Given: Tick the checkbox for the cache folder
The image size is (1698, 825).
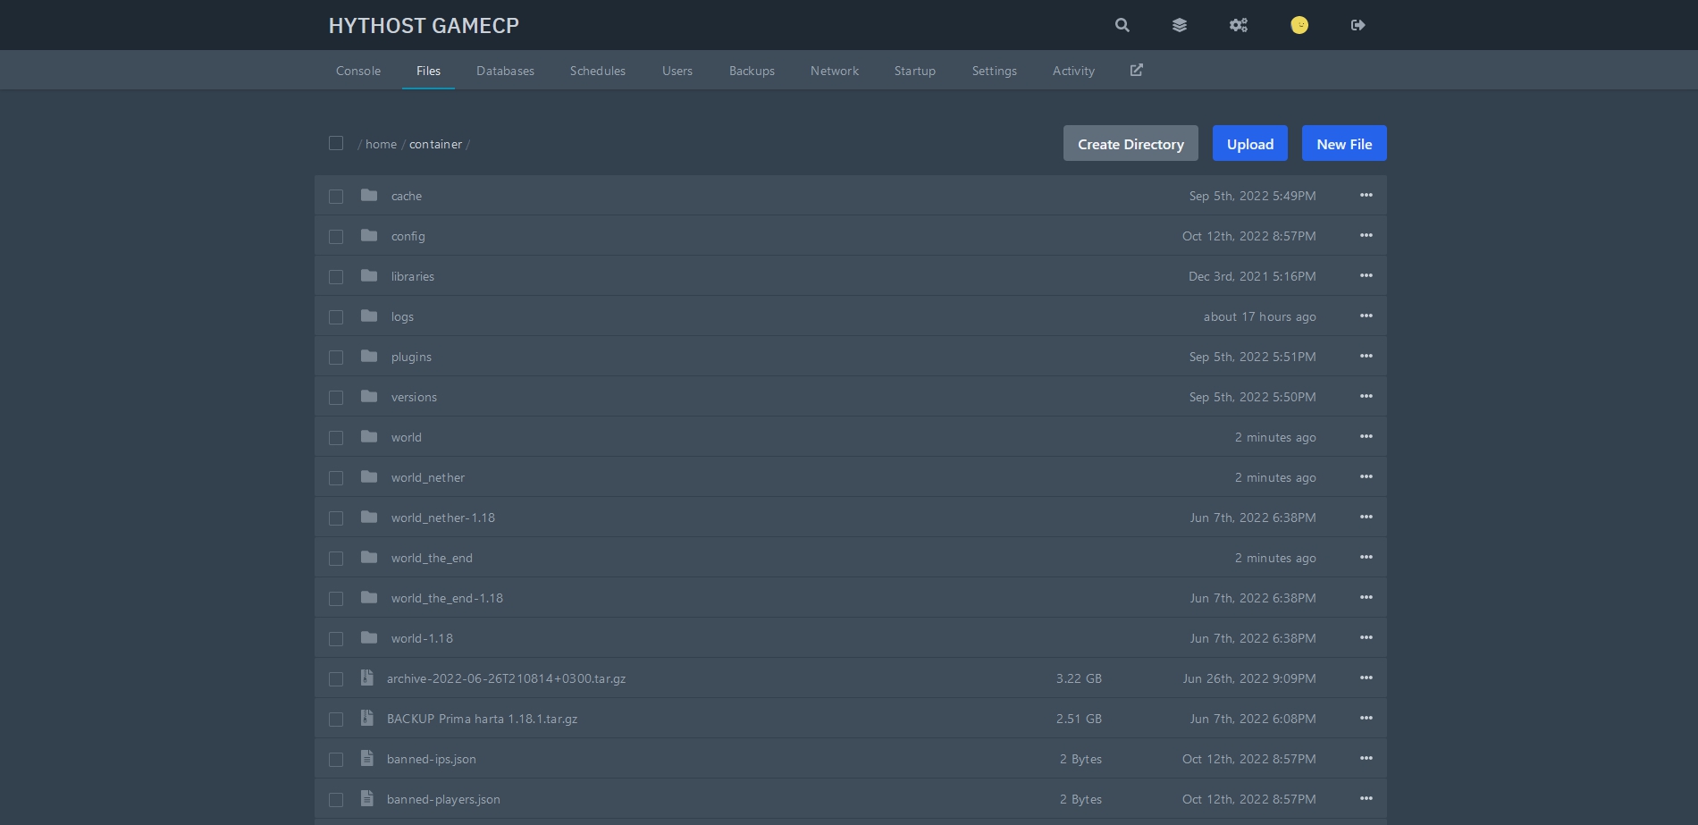Looking at the screenshot, I should click(336, 197).
